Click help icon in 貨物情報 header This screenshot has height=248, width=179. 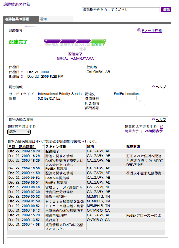[x=153, y=86]
